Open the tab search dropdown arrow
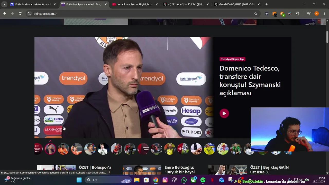Screen dimensions: 329x185 tap(4, 4)
